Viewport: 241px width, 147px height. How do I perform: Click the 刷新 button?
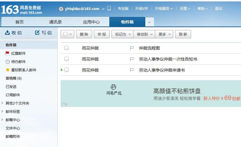[x=183, y=34]
